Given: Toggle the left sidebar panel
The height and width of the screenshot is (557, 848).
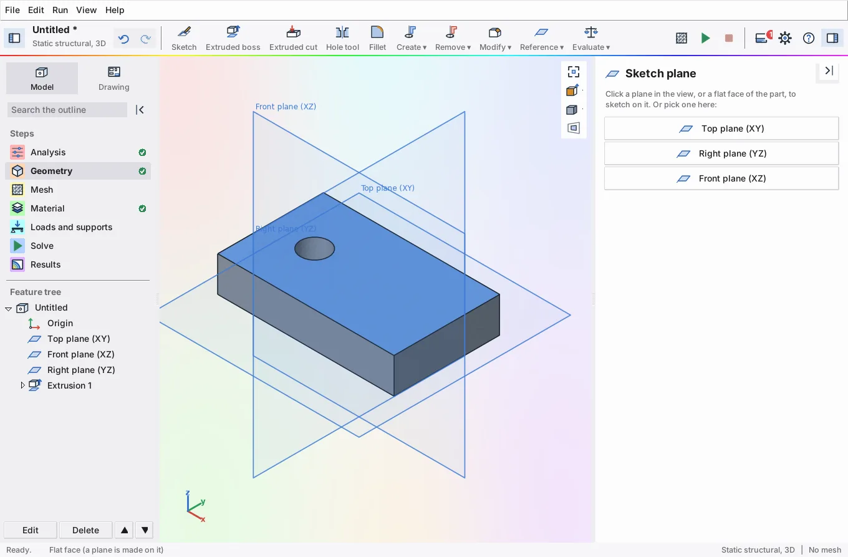Looking at the screenshot, I should 14,38.
